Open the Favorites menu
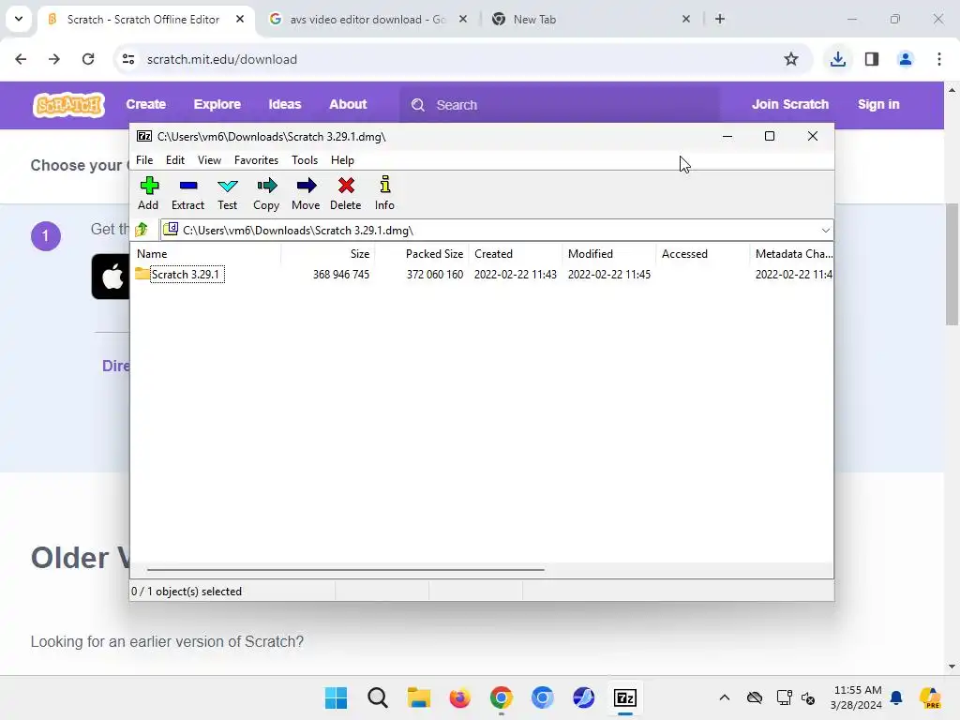This screenshot has height=720, width=960. 256,159
